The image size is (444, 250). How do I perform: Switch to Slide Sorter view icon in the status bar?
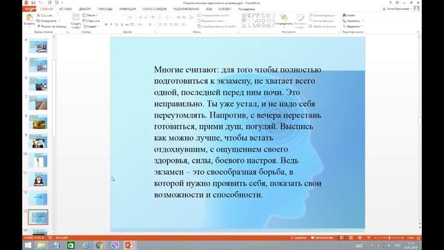click(351, 237)
